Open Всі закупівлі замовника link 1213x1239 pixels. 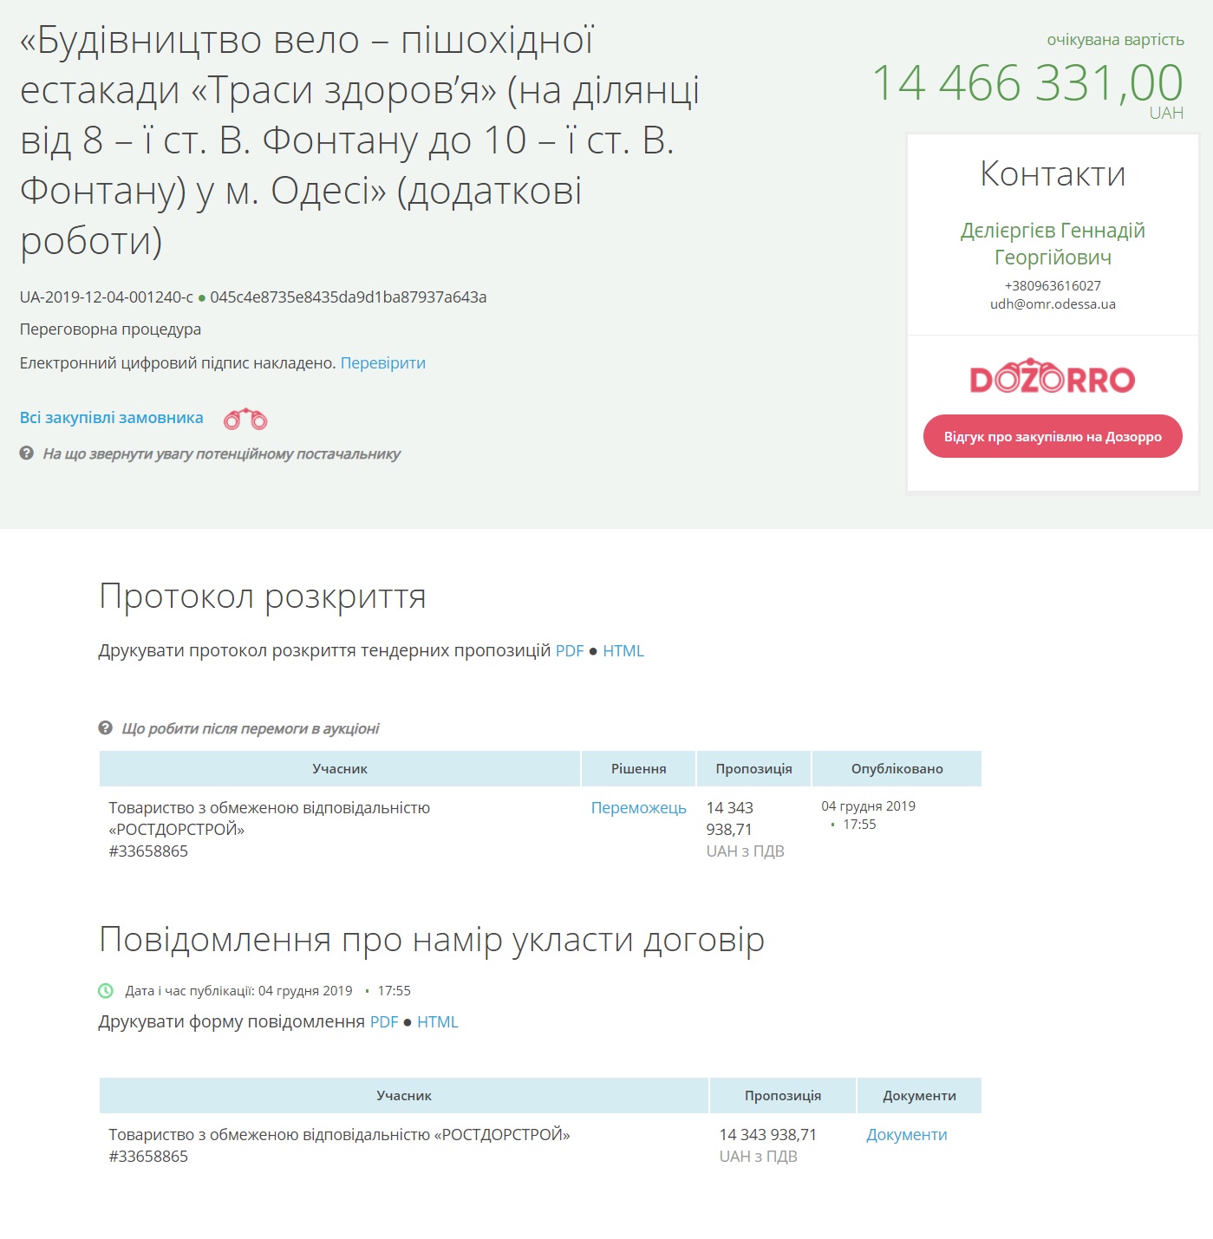tap(111, 418)
